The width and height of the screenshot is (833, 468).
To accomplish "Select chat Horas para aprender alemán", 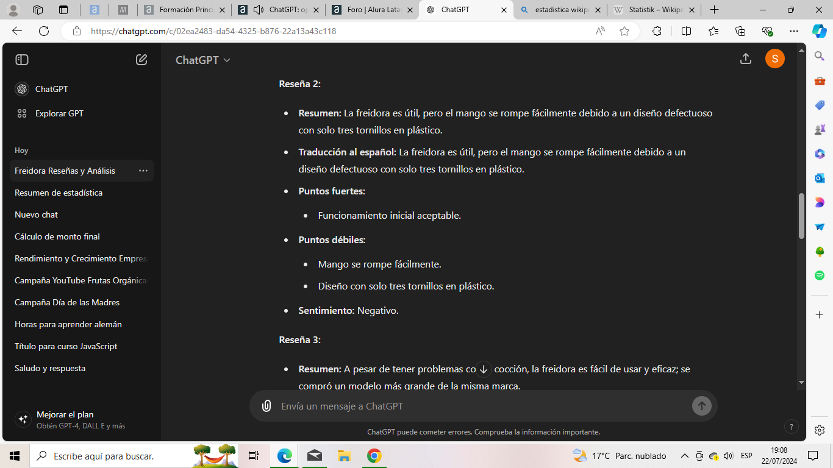I will point(81,324).
